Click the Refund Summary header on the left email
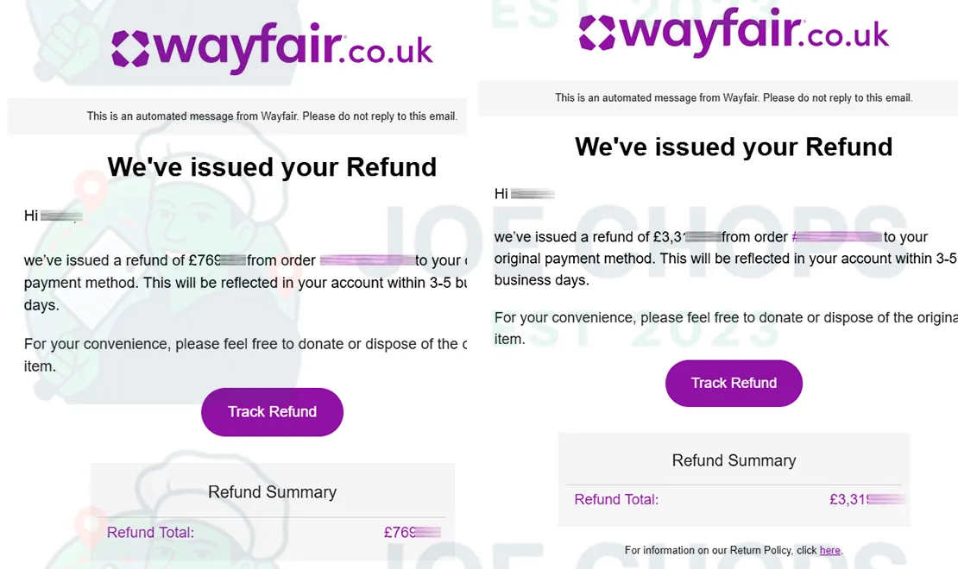The width and height of the screenshot is (958, 569). coord(272,491)
